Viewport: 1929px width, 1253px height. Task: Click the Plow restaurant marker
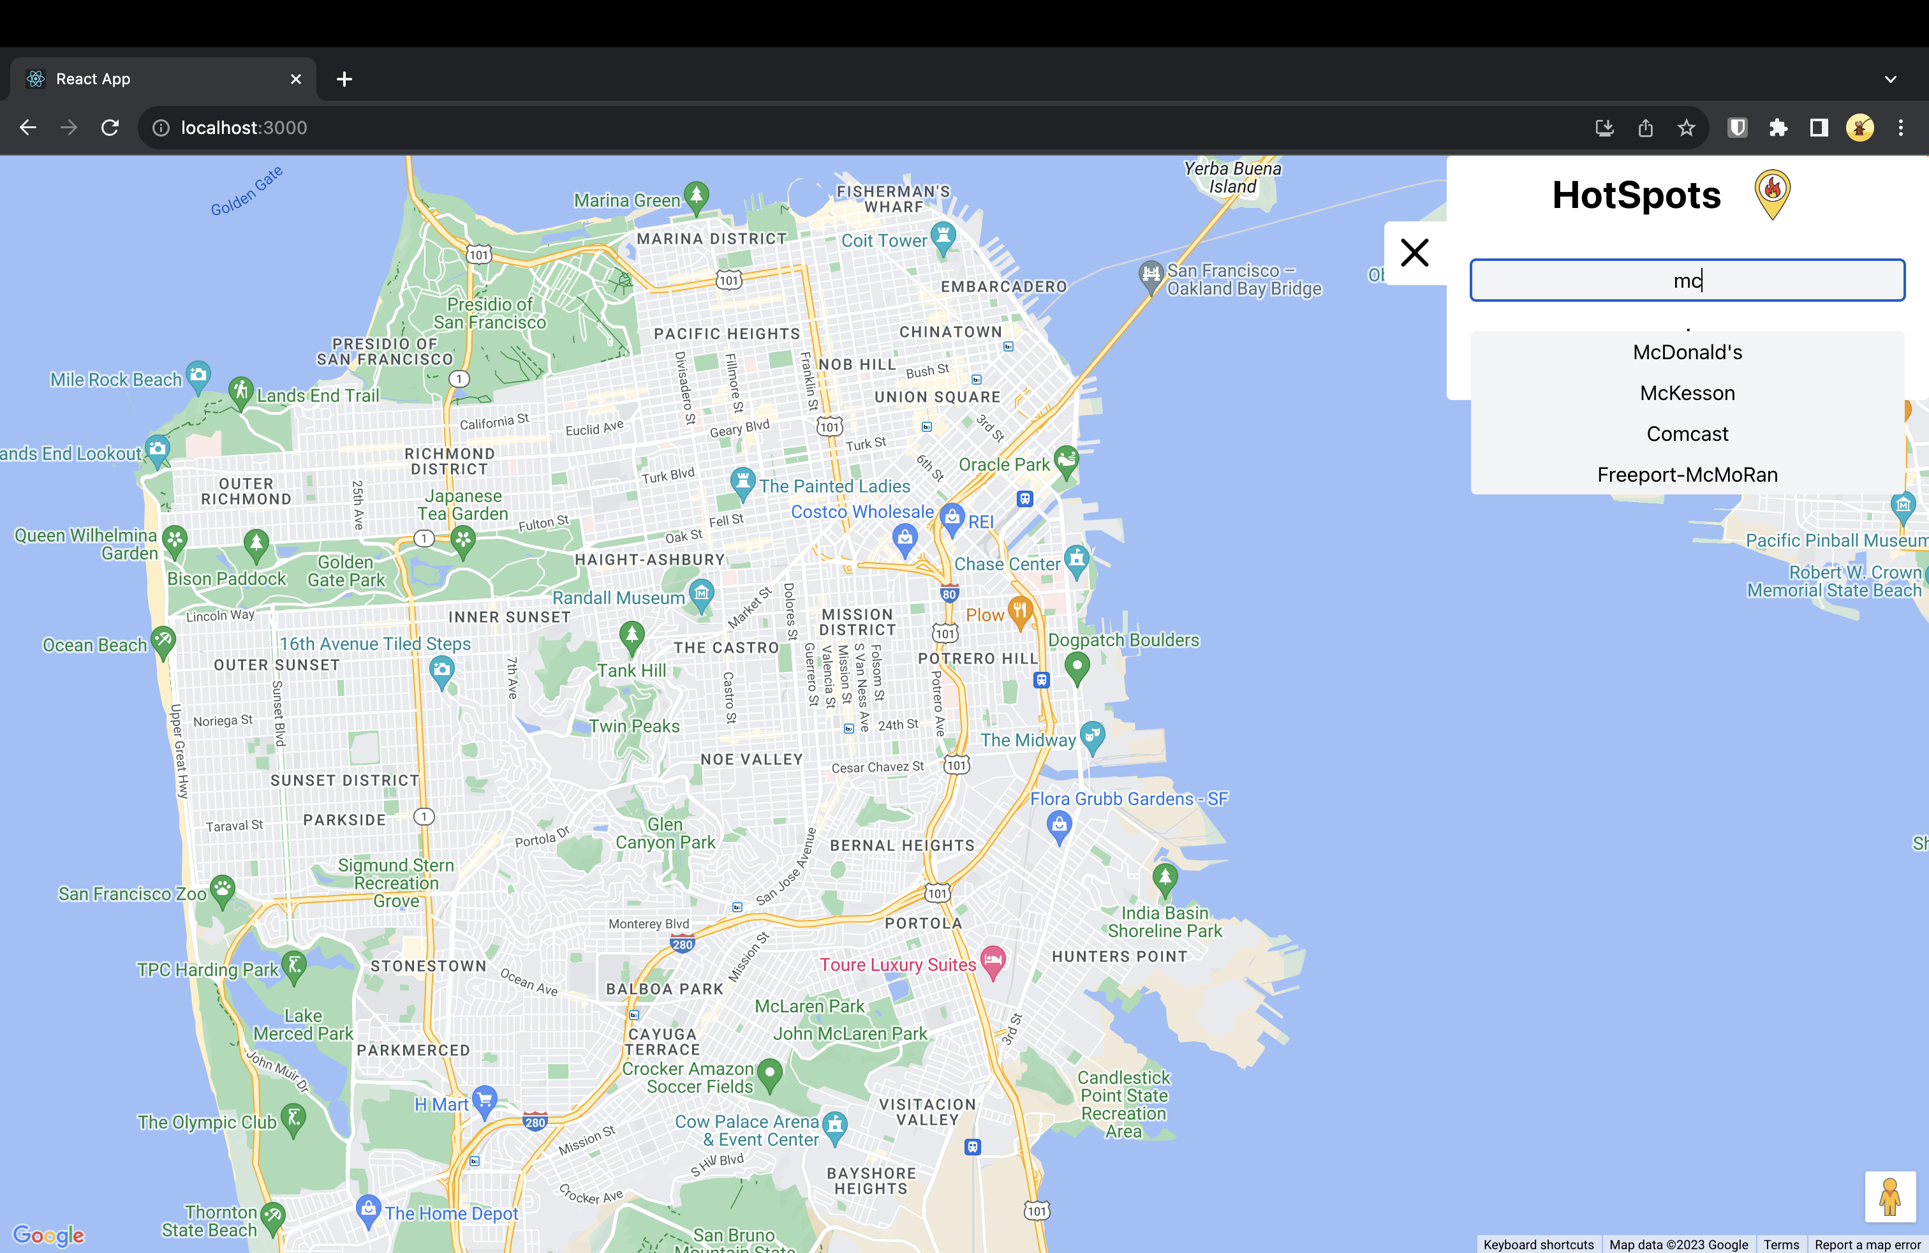1019,611
